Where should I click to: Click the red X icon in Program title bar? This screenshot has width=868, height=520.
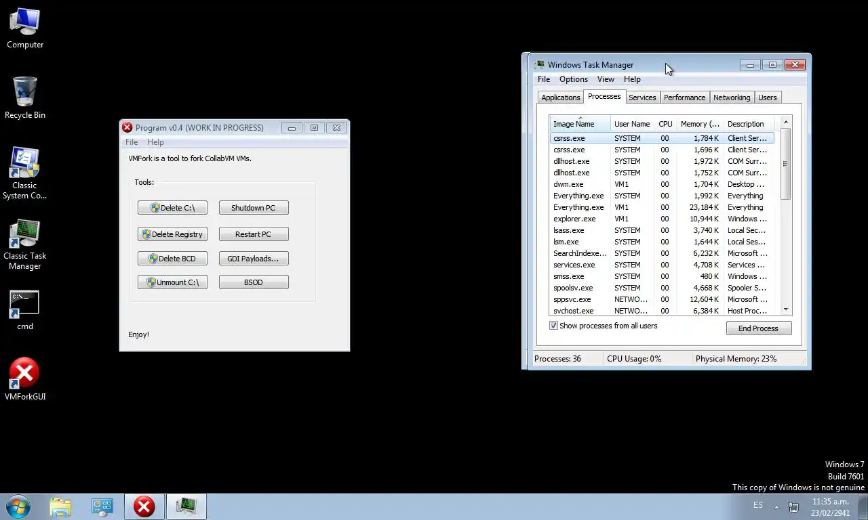127,127
